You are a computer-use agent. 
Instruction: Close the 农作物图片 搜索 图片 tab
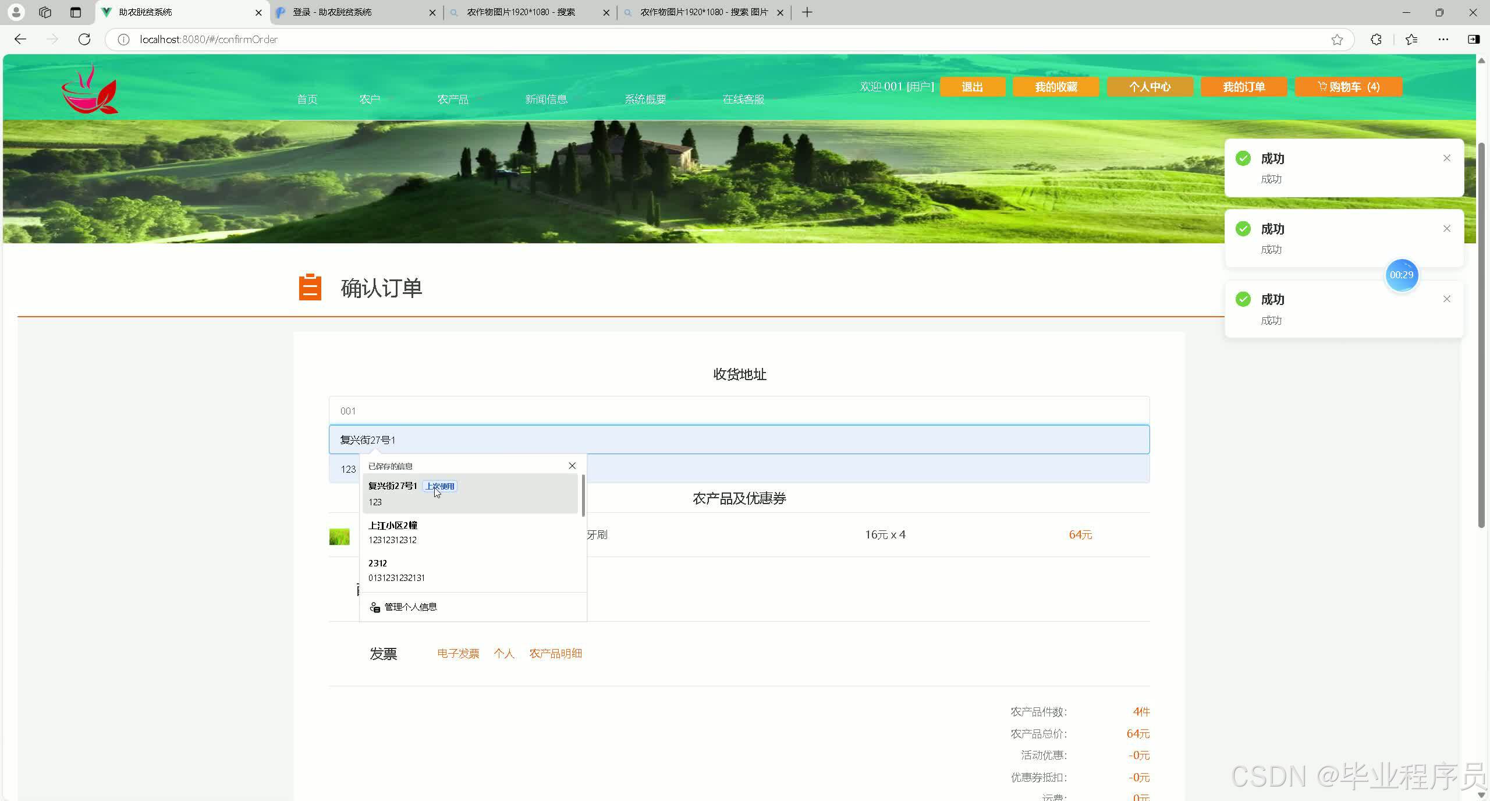pyautogui.click(x=780, y=12)
